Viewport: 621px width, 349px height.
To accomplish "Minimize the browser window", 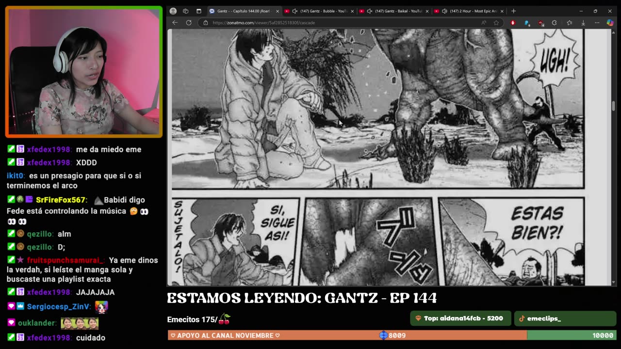I will tap(581, 11).
